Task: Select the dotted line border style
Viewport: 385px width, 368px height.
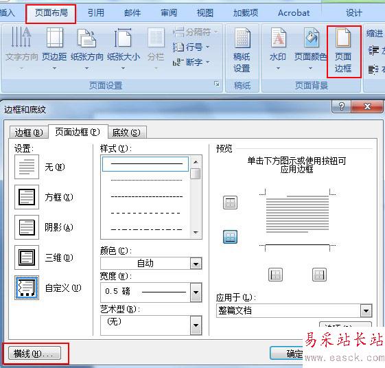Action: pyautogui.click(x=146, y=180)
